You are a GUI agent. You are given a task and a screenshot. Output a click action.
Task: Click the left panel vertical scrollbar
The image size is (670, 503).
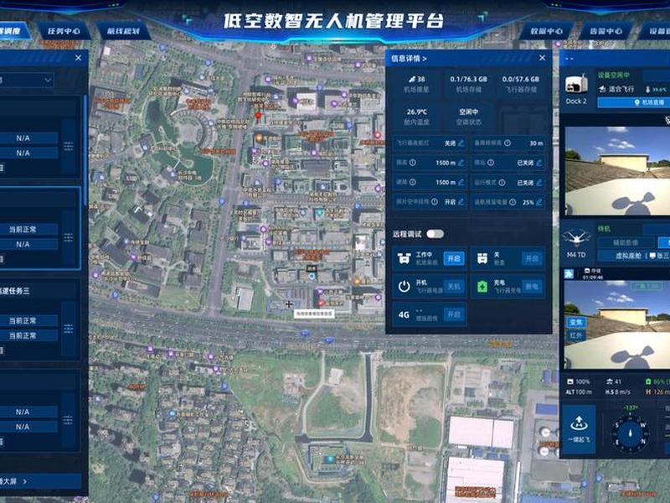click(x=85, y=150)
